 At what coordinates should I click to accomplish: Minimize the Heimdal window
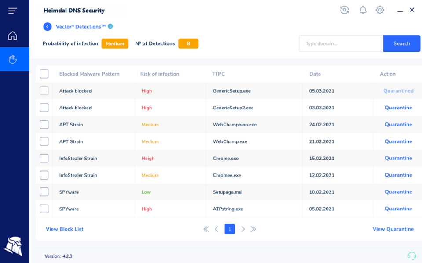pyautogui.click(x=400, y=11)
